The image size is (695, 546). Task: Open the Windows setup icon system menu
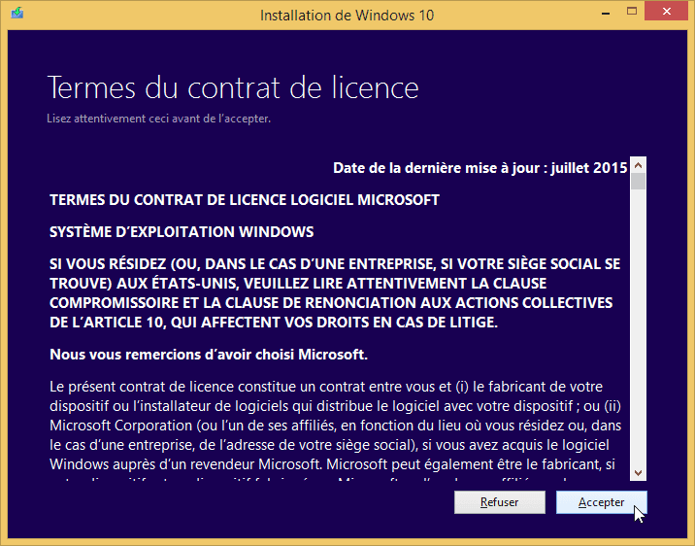[x=17, y=15]
